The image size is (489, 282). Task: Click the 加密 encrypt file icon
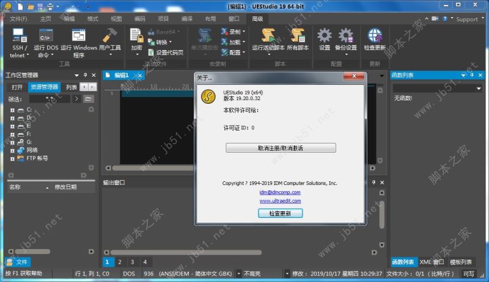pyautogui.click(x=136, y=42)
